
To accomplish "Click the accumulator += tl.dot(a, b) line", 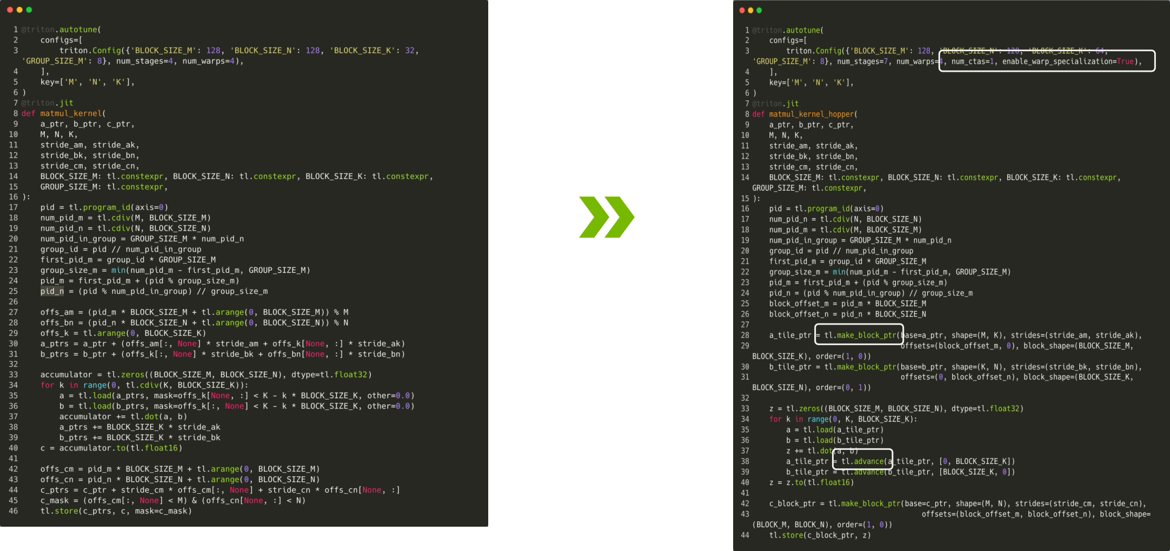I will tap(123, 416).
